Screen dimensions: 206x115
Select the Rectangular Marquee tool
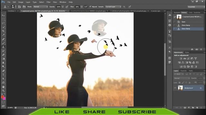[x=3, y=19]
